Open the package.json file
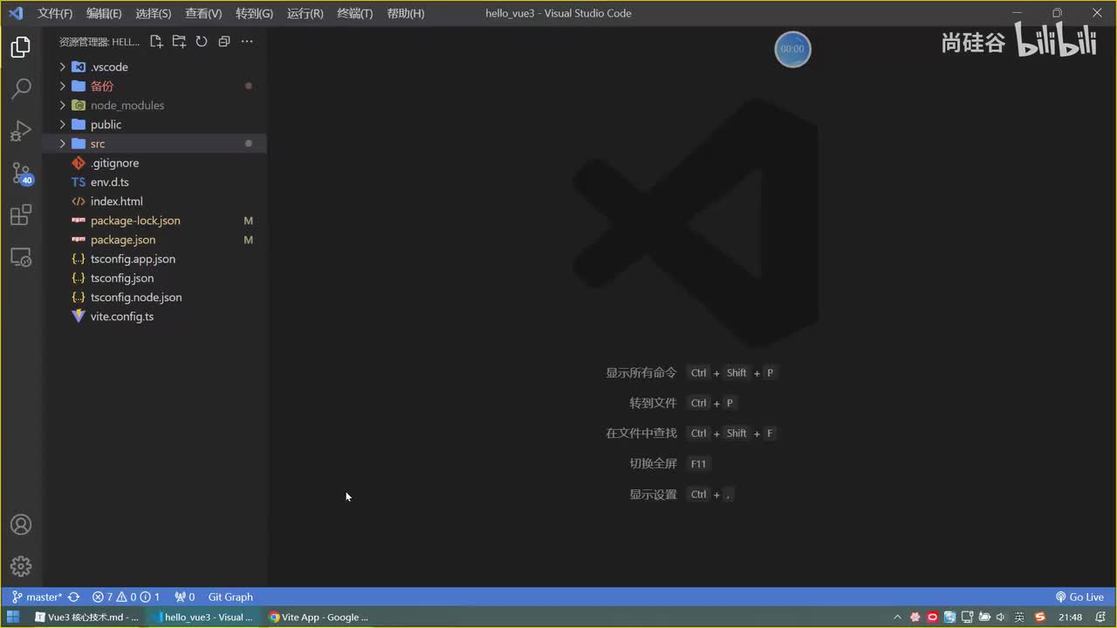 tap(154, 240)
